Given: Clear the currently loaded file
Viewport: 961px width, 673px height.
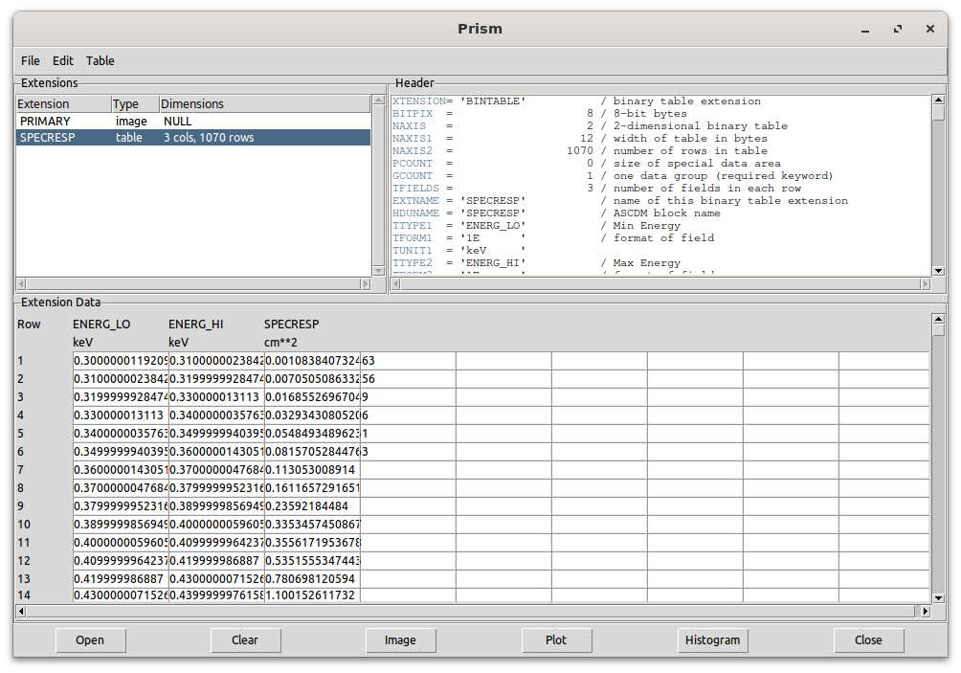Looking at the screenshot, I should point(245,639).
